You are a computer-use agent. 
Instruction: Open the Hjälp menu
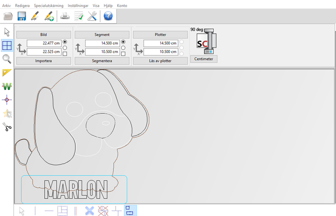108,6
